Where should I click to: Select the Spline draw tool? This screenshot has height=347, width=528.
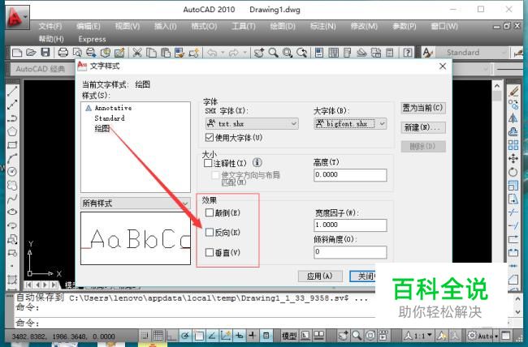(x=12, y=199)
